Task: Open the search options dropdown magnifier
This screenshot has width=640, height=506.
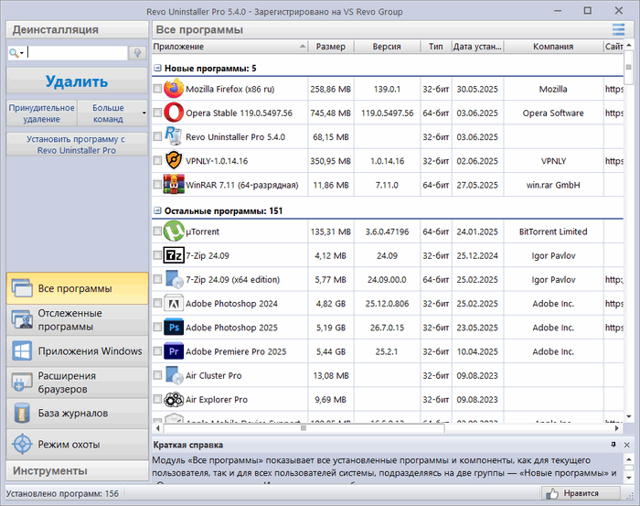Action: coord(16,53)
